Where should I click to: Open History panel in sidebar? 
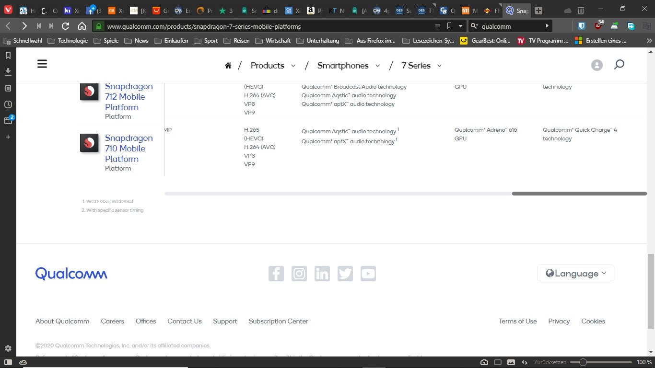[8, 104]
